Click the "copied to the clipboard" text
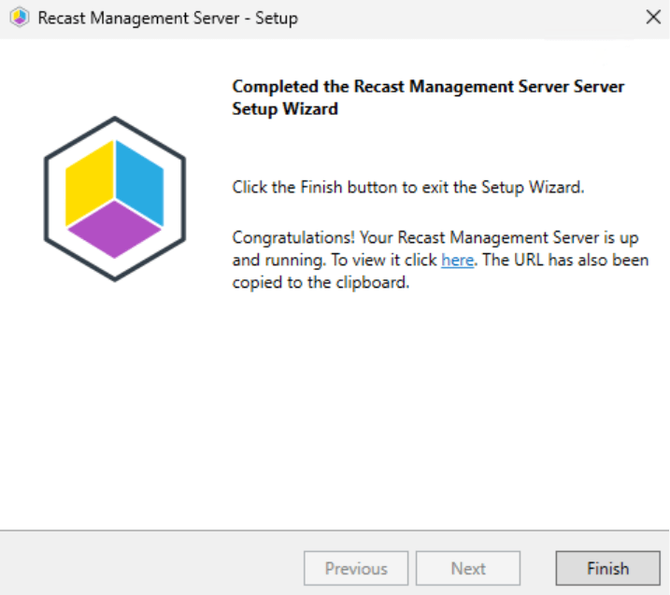The width and height of the screenshot is (670, 595). tap(321, 283)
